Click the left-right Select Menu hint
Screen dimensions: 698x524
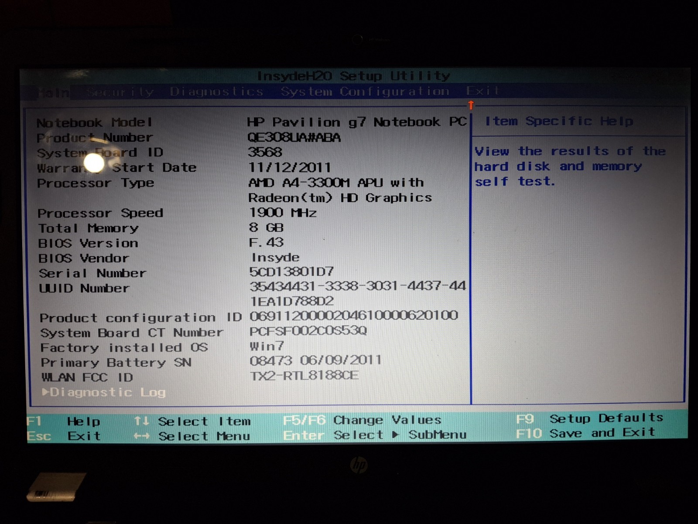192,436
